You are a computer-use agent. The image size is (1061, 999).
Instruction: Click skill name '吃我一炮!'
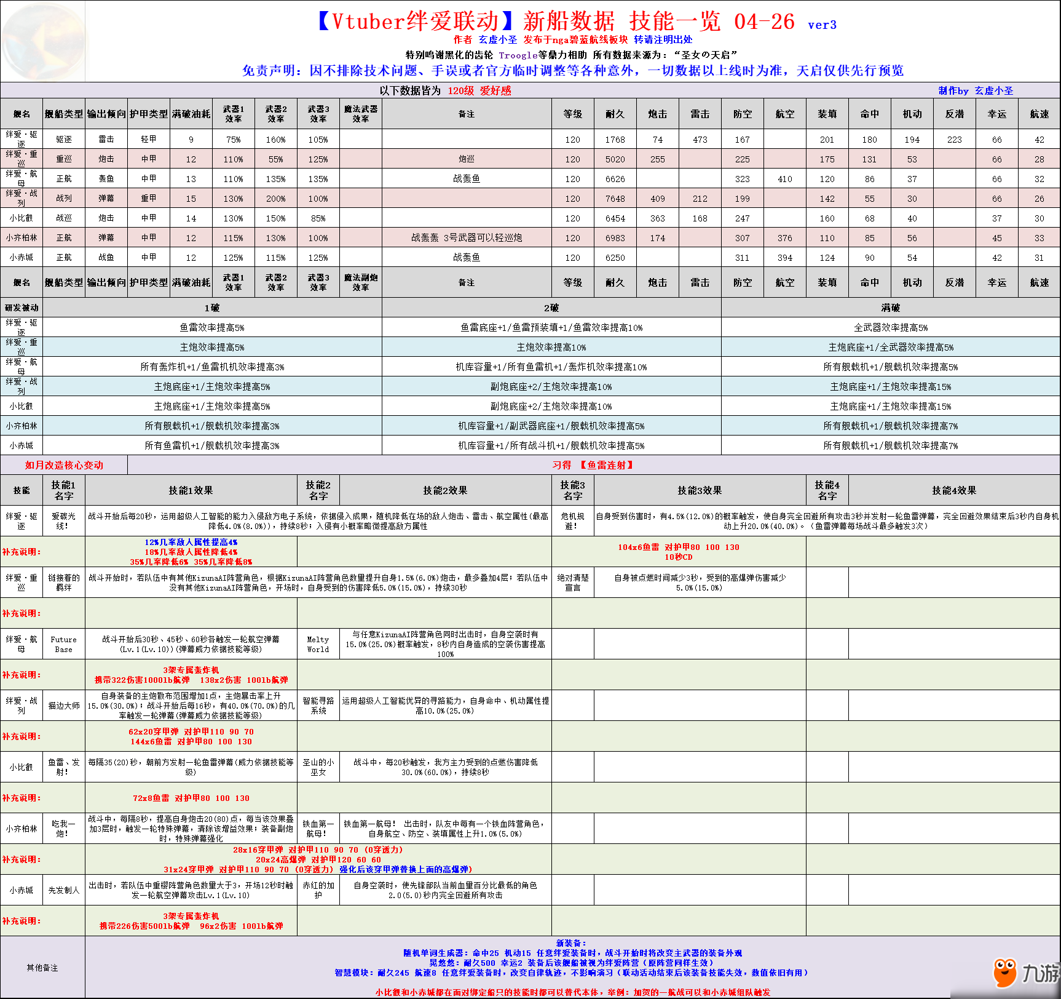point(64,829)
